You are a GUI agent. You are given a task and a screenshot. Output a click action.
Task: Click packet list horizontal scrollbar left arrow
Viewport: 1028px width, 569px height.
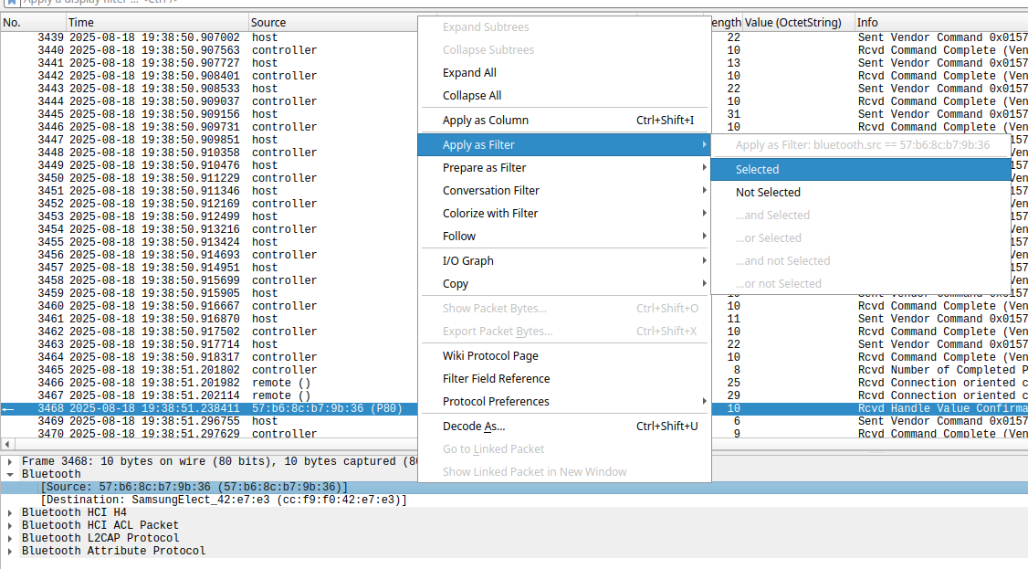click(6, 445)
